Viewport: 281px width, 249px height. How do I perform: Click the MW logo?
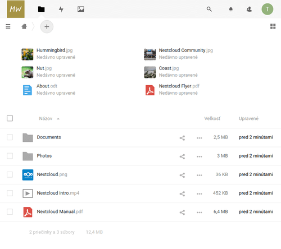click(x=16, y=9)
